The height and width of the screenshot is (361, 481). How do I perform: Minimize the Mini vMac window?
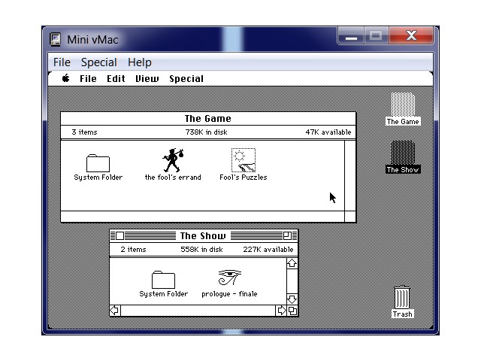pyautogui.click(x=351, y=36)
